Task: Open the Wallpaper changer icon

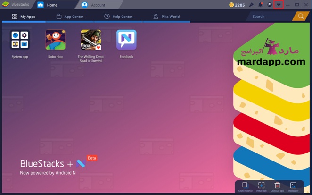Action: click(293, 185)
